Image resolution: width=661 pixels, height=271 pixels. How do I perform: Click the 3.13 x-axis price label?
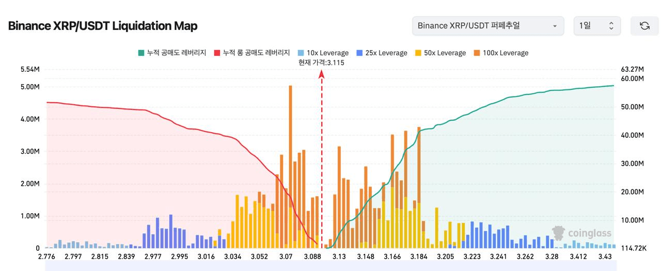coord(339,257)
